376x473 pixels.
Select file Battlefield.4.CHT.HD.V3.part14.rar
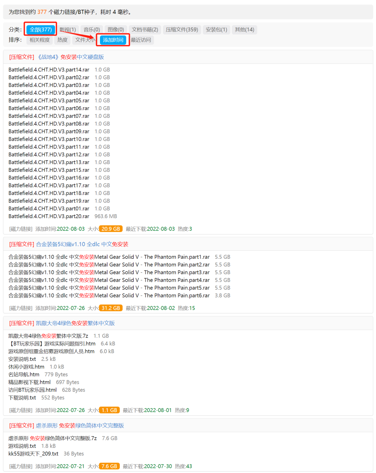click(x=49, y=70)
